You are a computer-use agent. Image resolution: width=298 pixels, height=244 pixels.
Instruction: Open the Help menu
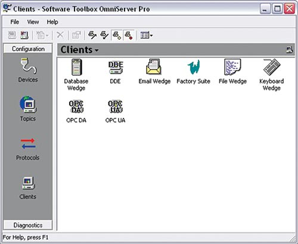[x=52, y=22]
